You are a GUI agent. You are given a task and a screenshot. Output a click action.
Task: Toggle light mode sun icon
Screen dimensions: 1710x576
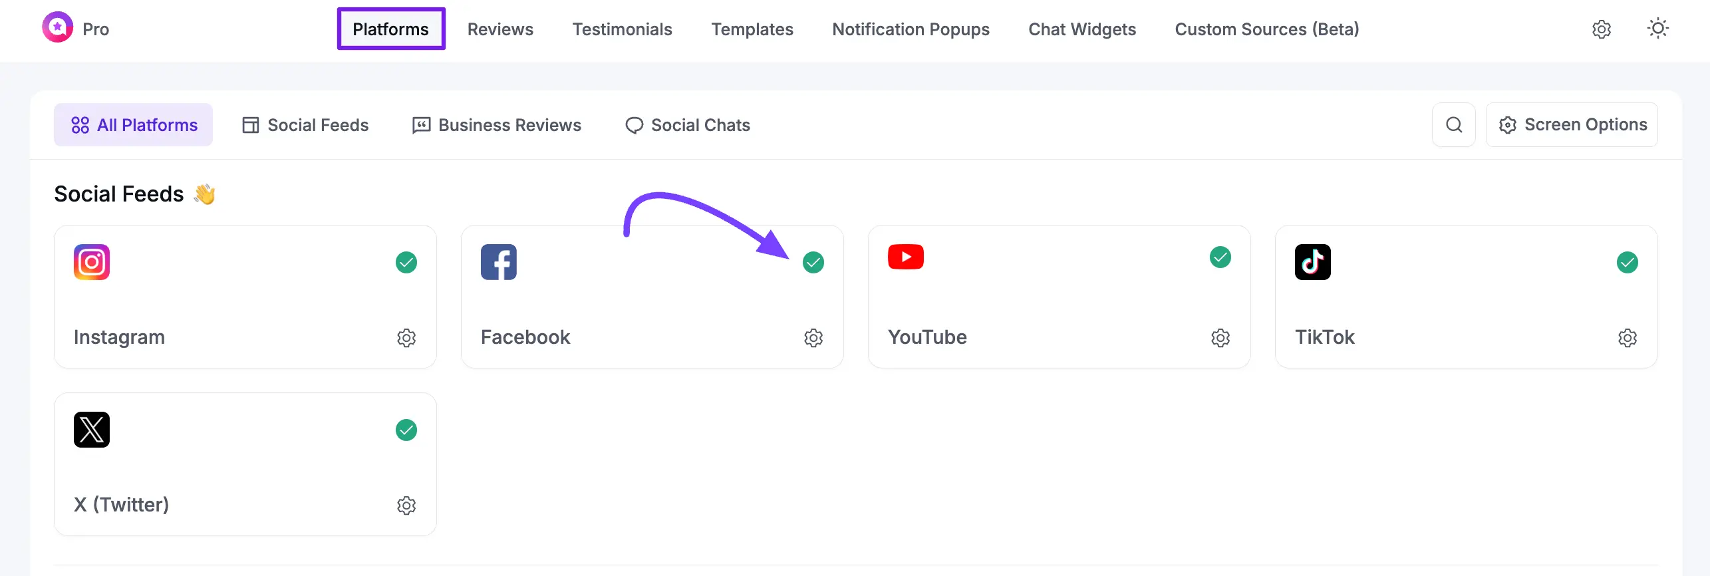(x=1658, y=29)
